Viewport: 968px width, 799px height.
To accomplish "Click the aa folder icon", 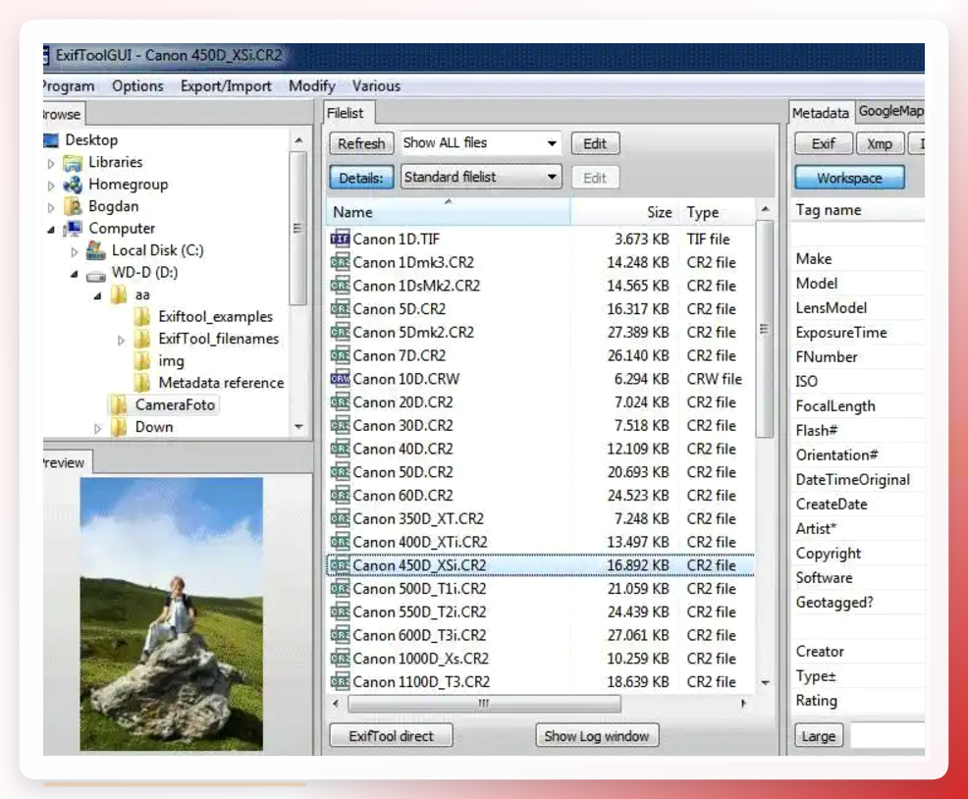I will coord(119,294).
